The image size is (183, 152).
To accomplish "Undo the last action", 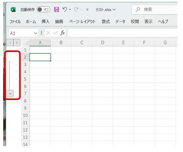I will (65, 9).
